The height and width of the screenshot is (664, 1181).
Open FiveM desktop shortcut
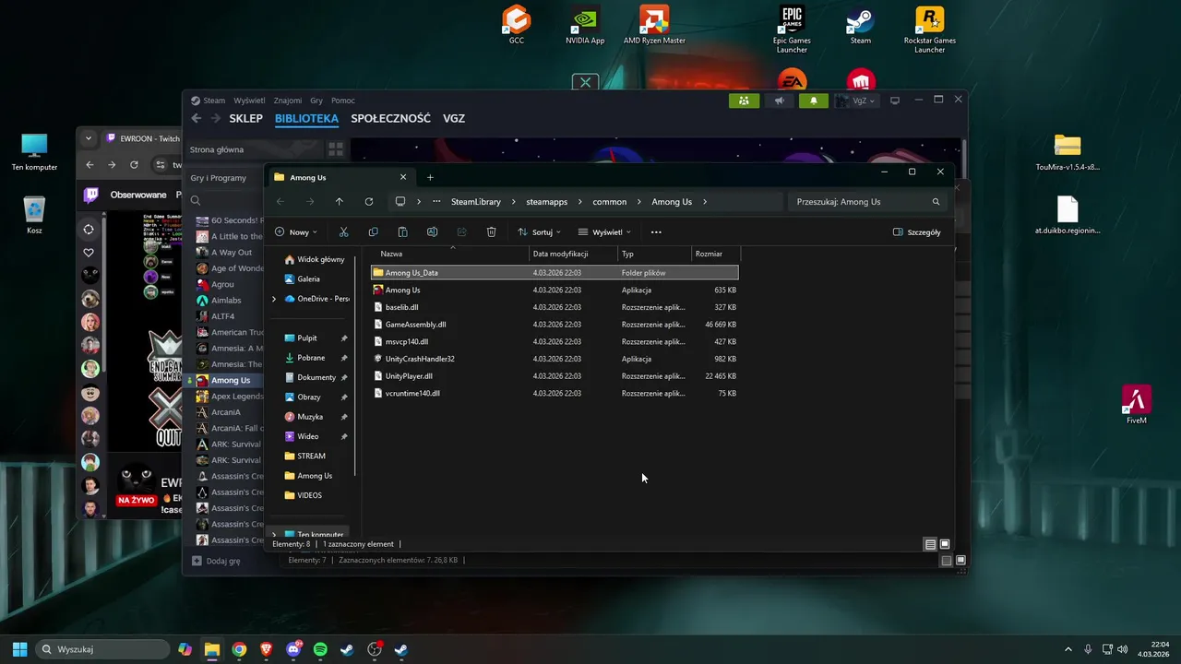click(1137, 404)
